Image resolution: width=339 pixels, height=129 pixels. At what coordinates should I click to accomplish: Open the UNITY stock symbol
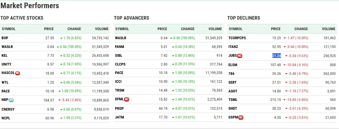coord(6,64)
